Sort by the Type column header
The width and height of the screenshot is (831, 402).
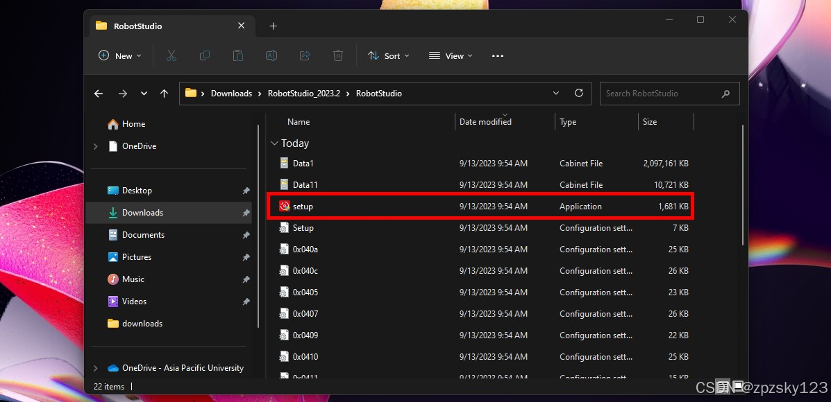point(568,122)
